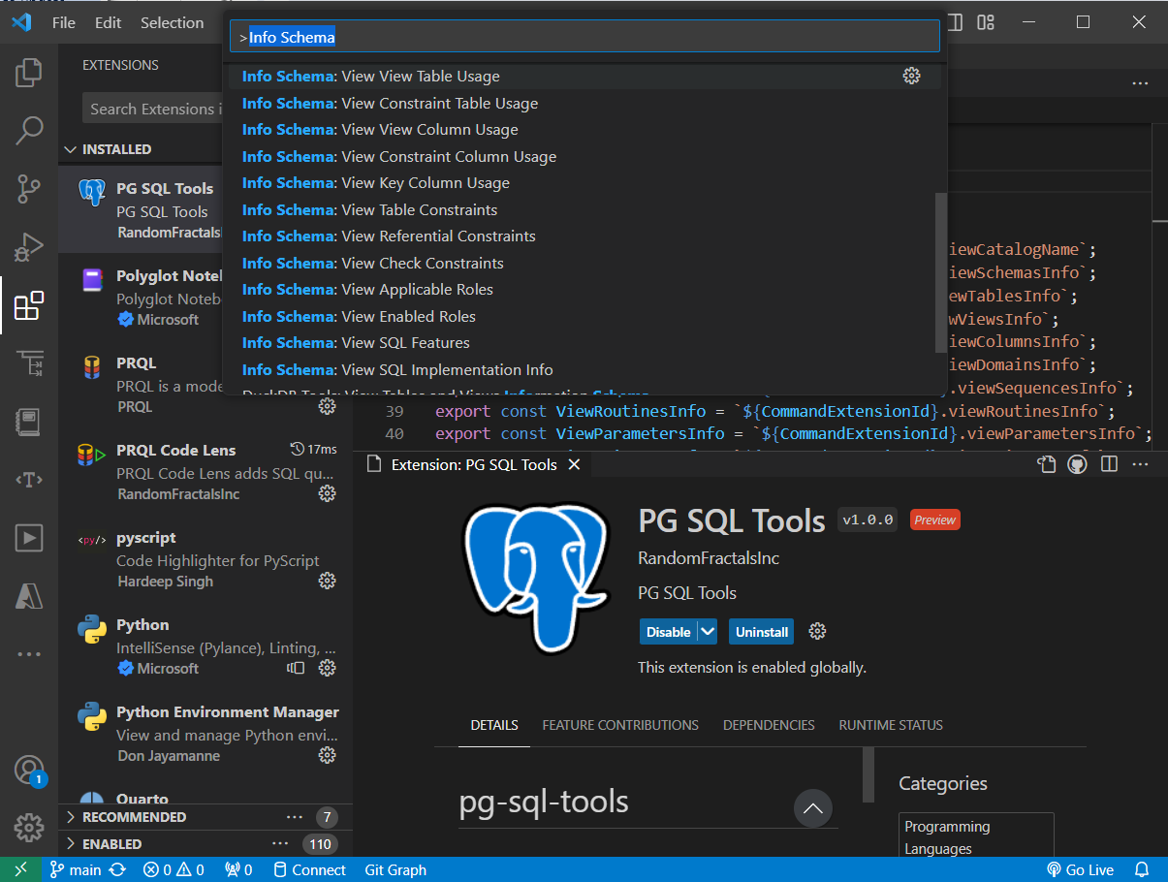Switch branch via main in status bar
This screenshot has width=1168, height=882.
76,869
